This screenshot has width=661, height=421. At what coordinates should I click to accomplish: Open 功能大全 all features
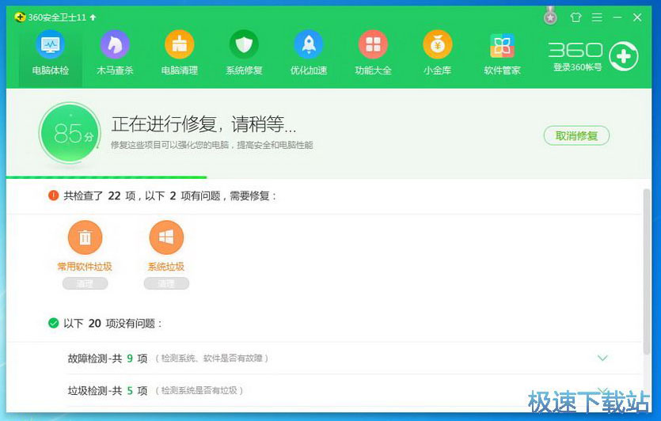click(373, 55)
